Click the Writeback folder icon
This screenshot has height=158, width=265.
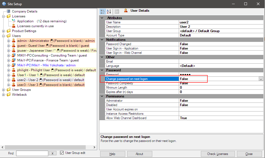[x=9, y=94]
